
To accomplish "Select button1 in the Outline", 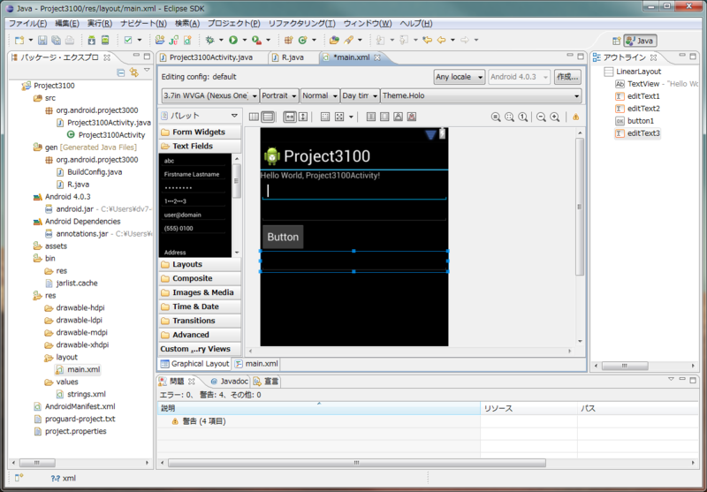I will point(640,121).
